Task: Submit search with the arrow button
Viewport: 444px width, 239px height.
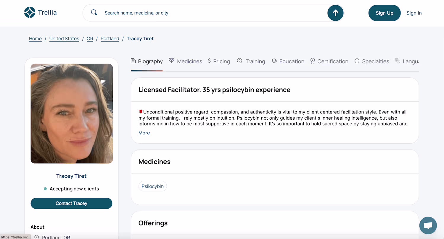Action: tap(335, 13)
